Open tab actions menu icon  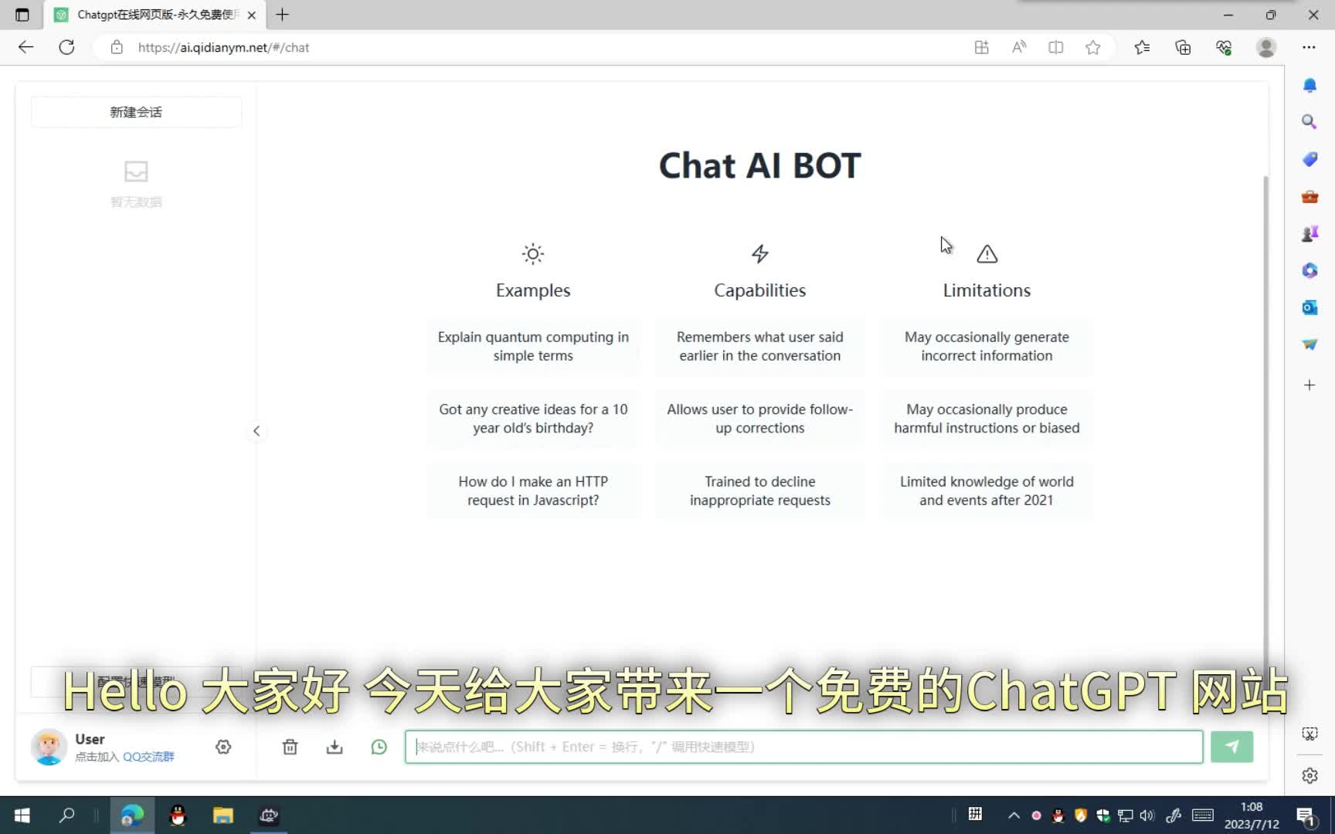pyautogui.click(x=22, y=15)
